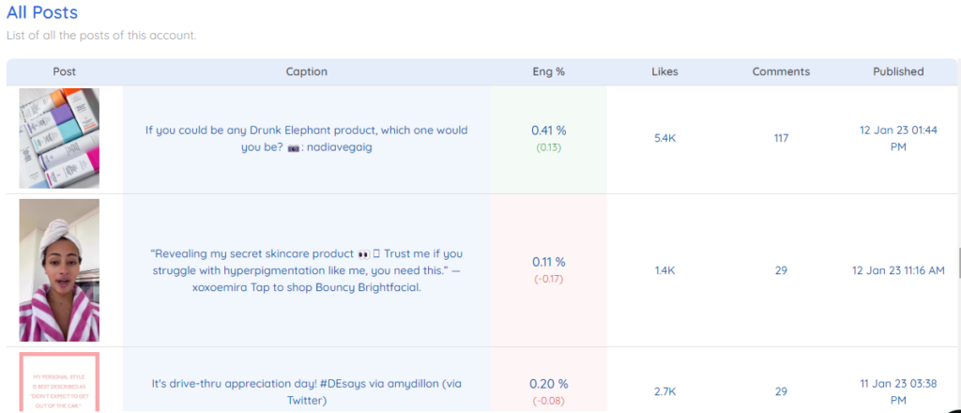The image size is (961, 413).
Task: Open the drive-thru appreciation day caption
Action: [307, 391]
